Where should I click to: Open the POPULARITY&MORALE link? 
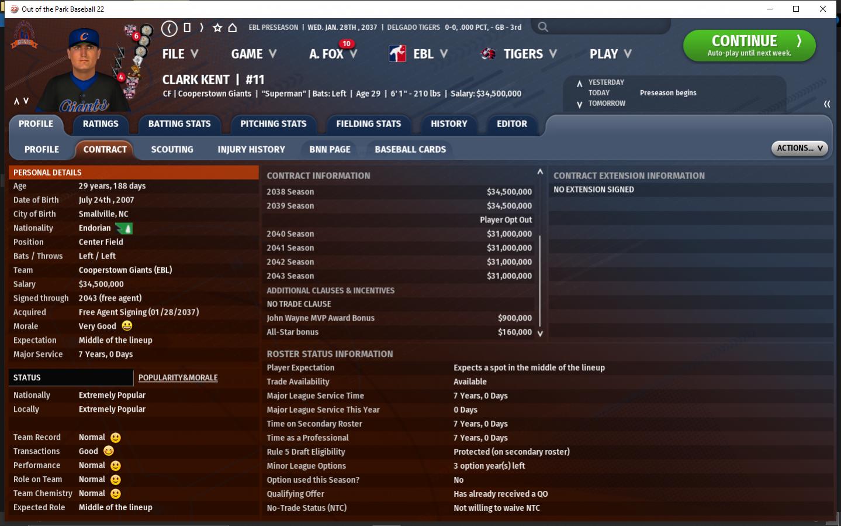click(x=178, y=378)
